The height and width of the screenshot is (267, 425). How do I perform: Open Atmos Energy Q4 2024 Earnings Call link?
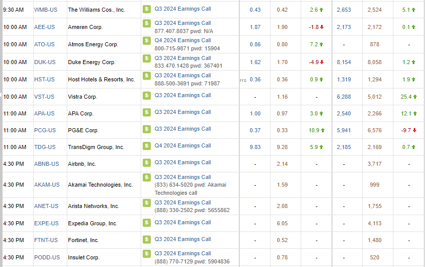182,40
